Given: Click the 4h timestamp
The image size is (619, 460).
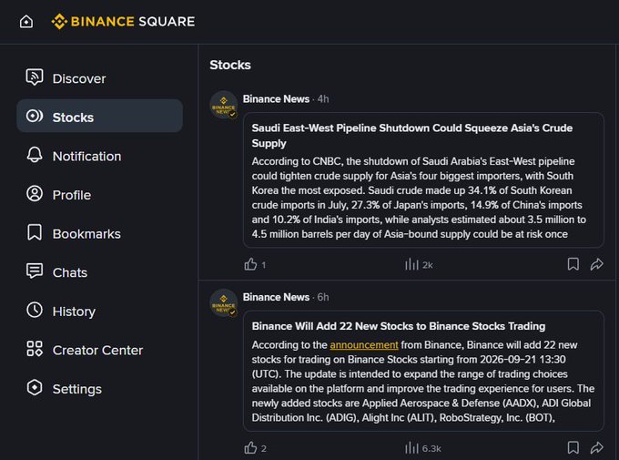Looking at the screenshot, I should 323,98.
